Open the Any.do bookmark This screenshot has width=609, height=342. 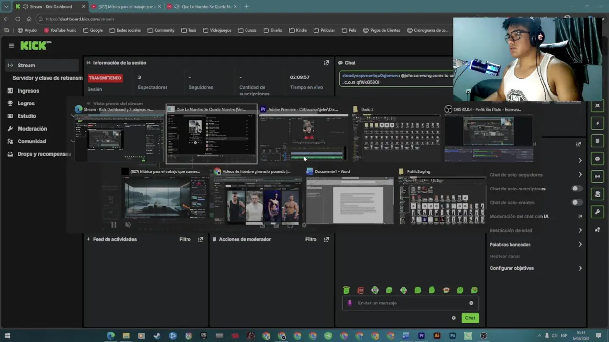[27, 30]
